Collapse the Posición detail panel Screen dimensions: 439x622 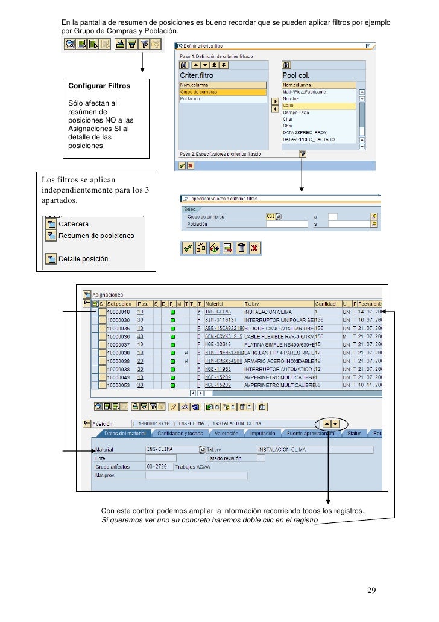(x=87, y=424)
